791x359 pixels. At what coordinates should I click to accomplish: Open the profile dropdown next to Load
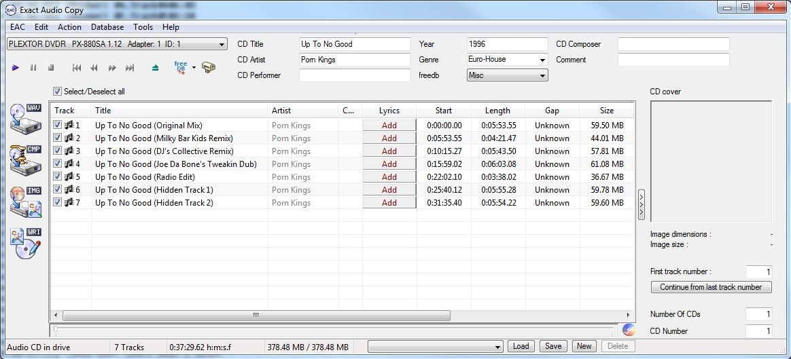click(436, 346)
